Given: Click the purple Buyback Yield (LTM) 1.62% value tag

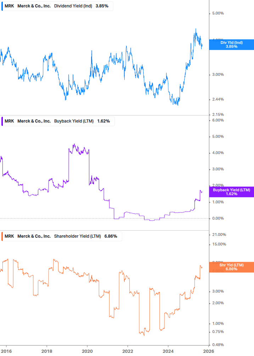Looking at the screenshot, I should [232, 192].
